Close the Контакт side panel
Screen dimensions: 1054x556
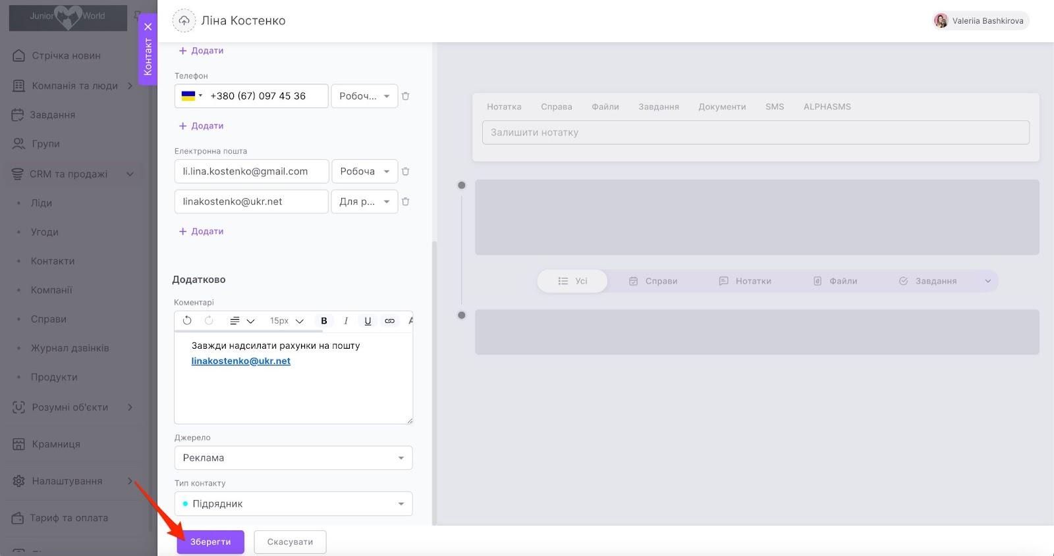148,27
